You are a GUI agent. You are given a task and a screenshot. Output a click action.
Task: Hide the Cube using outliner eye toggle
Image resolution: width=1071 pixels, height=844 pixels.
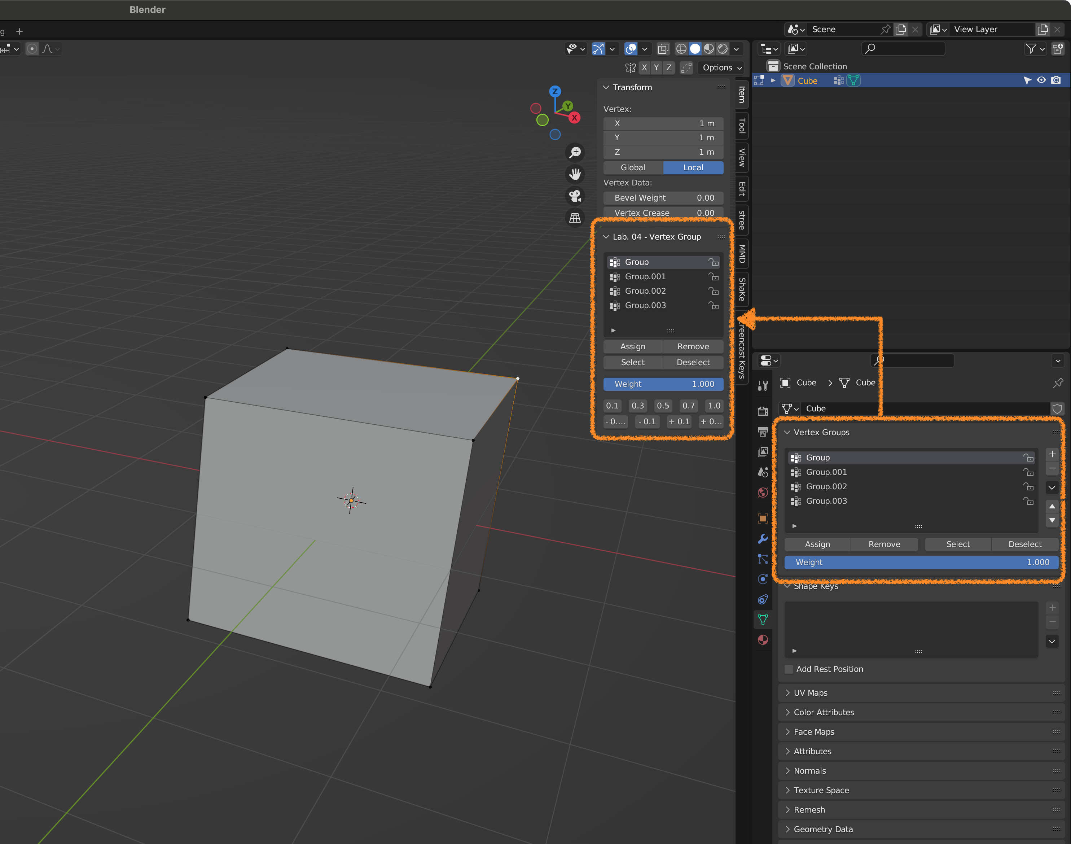1042,80
